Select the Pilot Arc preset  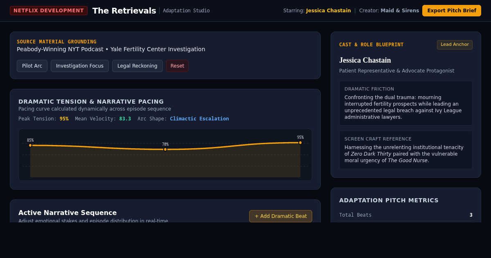pos(32,66)
